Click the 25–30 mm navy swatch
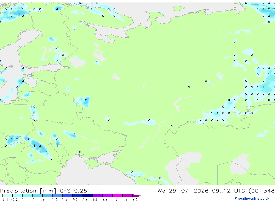Image resolution: width=275 pixels, height=201 pixels. click(x=87, y=196)
